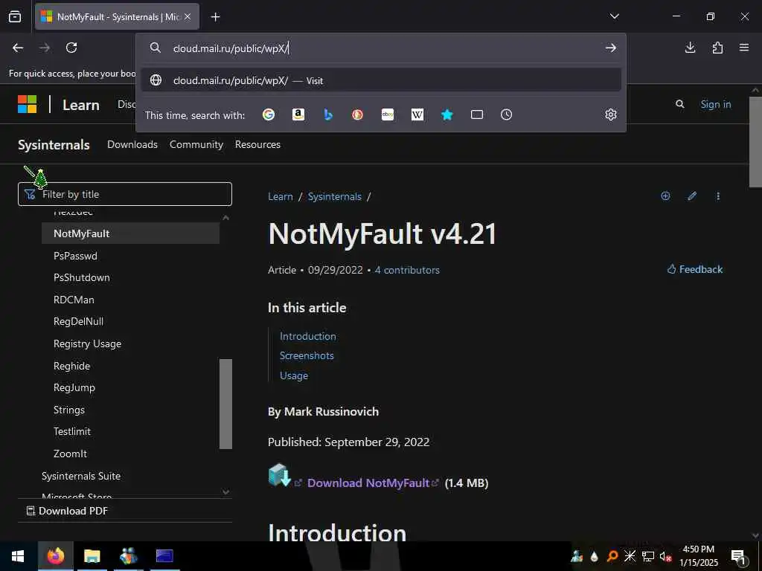
Task: Click the Sign in link
Action: (x=715, y=104)
